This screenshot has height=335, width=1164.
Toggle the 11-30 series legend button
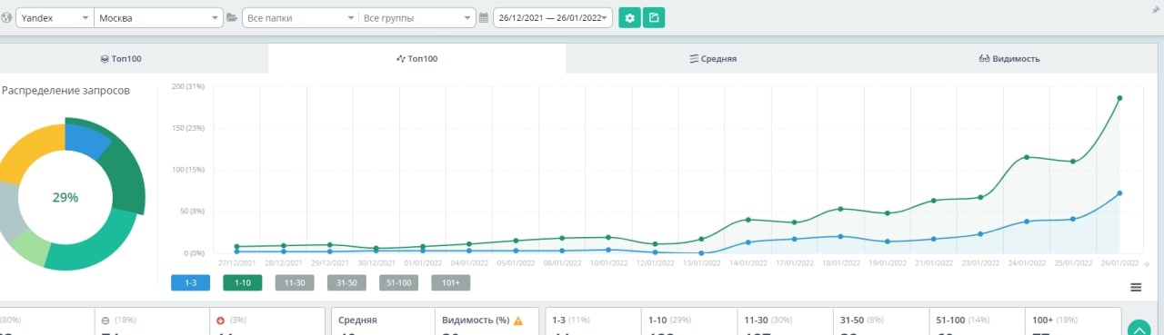[295, 283]
